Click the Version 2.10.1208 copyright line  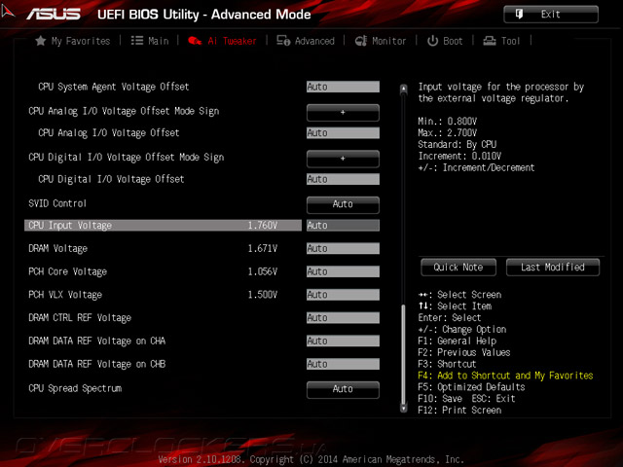(311, 459)
